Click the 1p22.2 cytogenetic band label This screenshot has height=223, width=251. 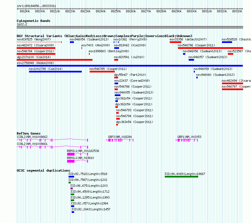[22, 24]
